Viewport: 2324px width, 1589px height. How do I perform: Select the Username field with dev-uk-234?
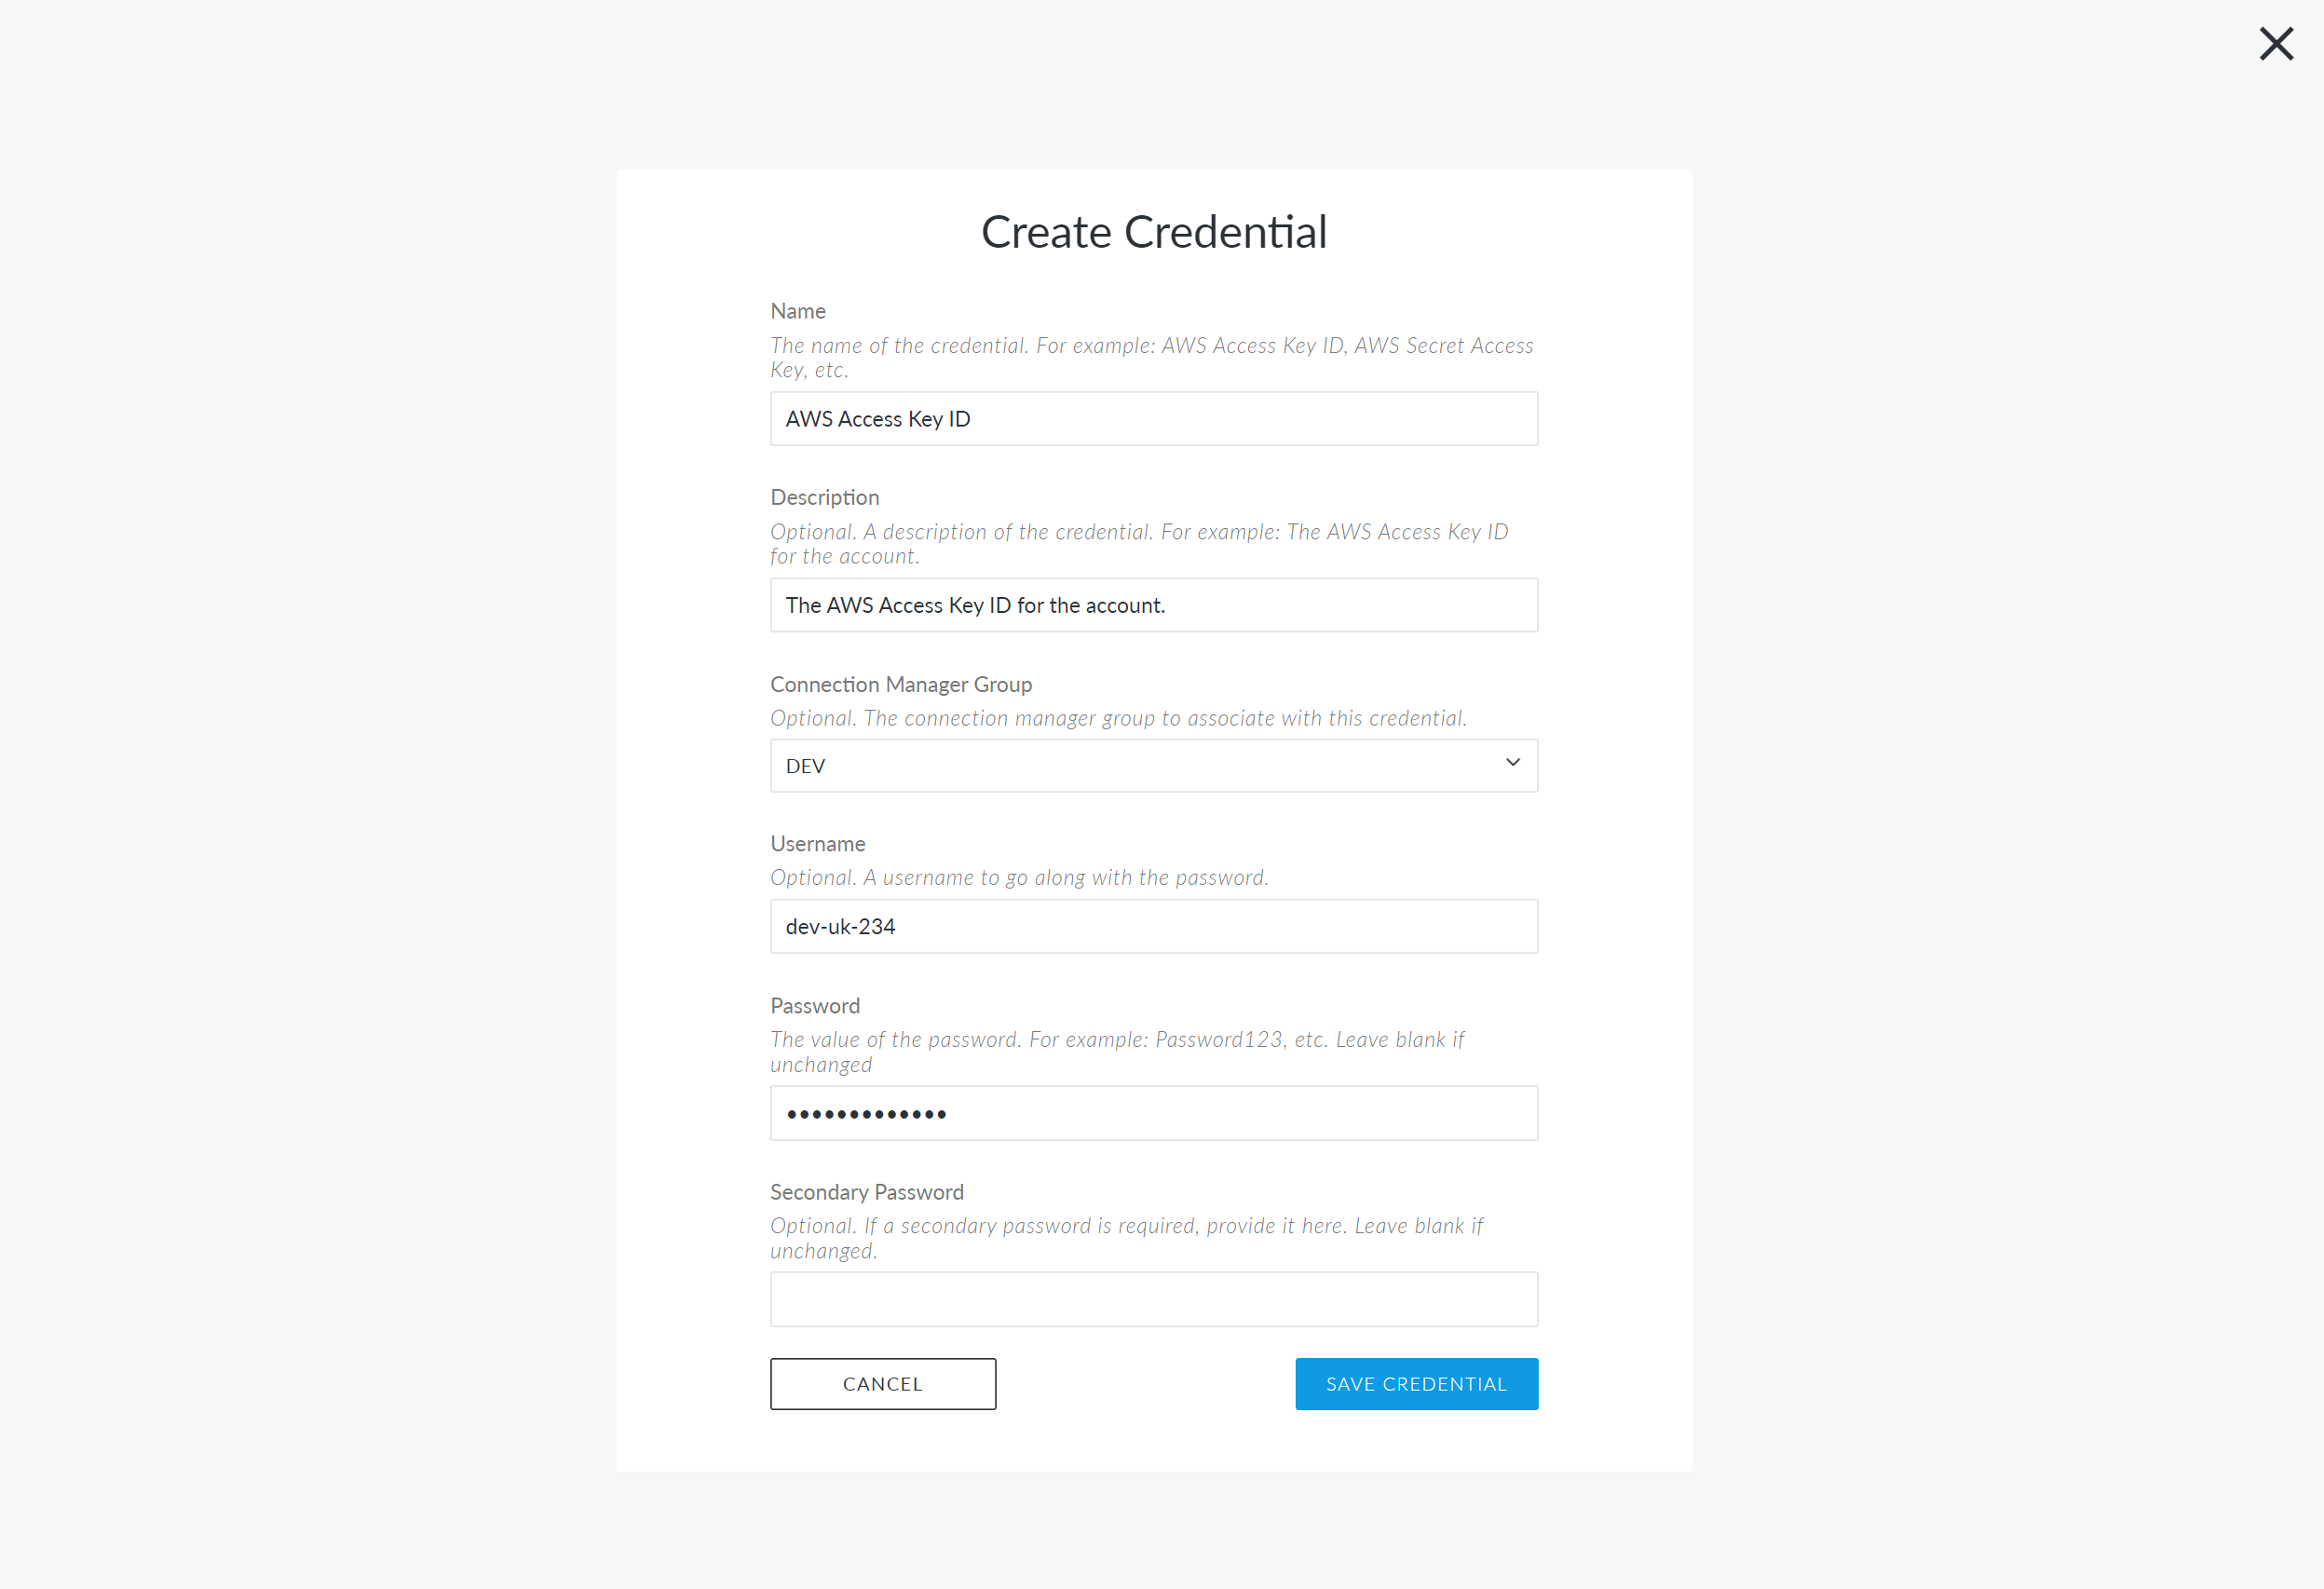point(1154,926)
